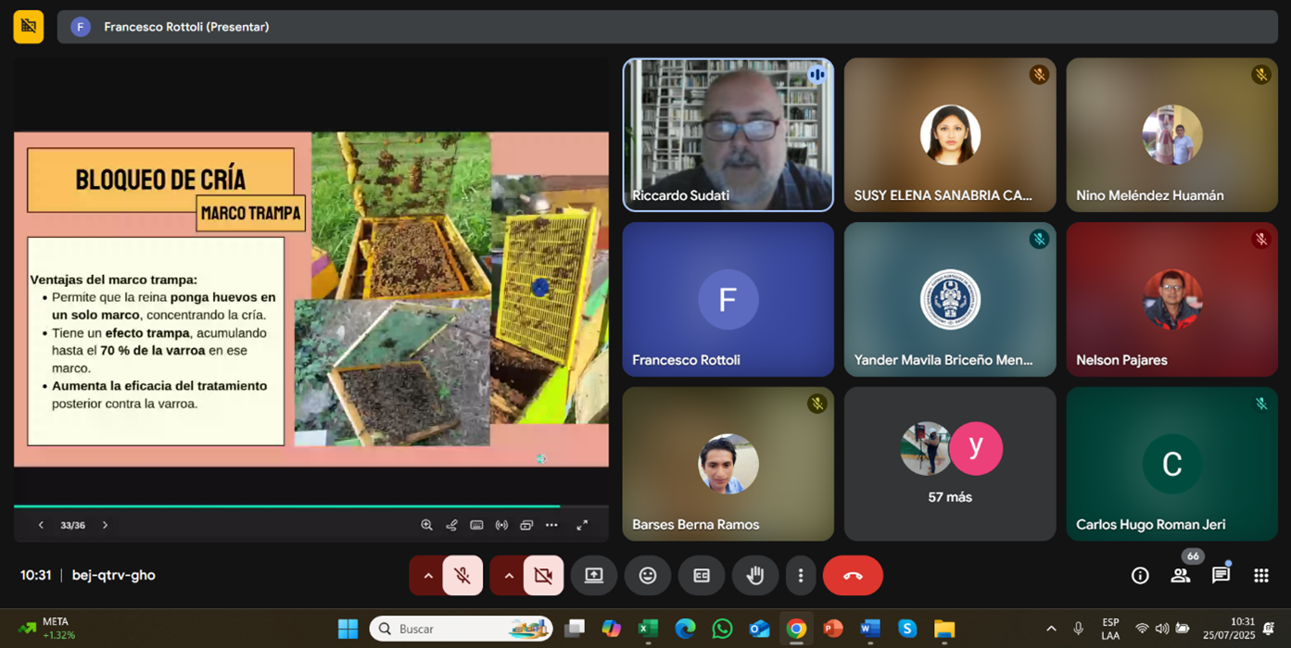The width and height of the screenshot is (1291, 648).
Task: Open the meeting details info icon
Action: point(1140,576)
